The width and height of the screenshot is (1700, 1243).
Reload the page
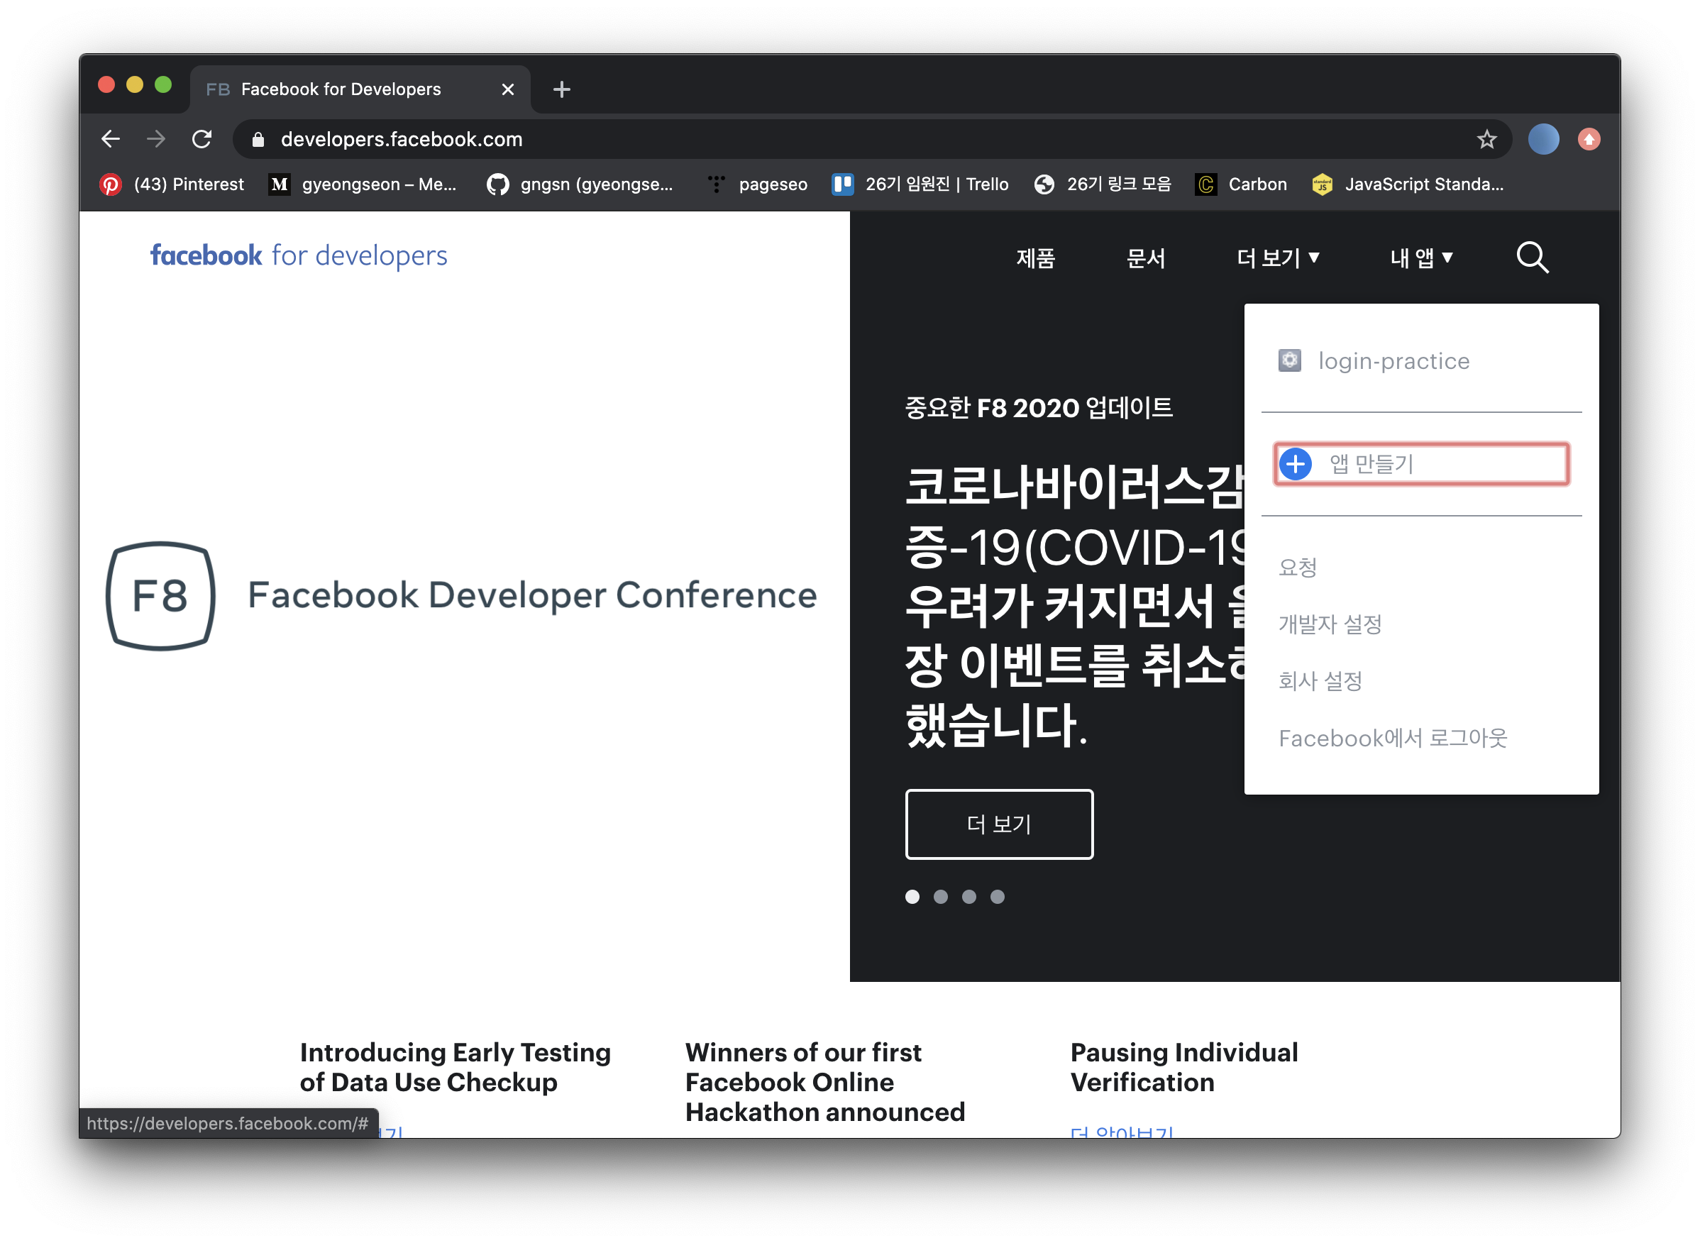tap(201, 139)
